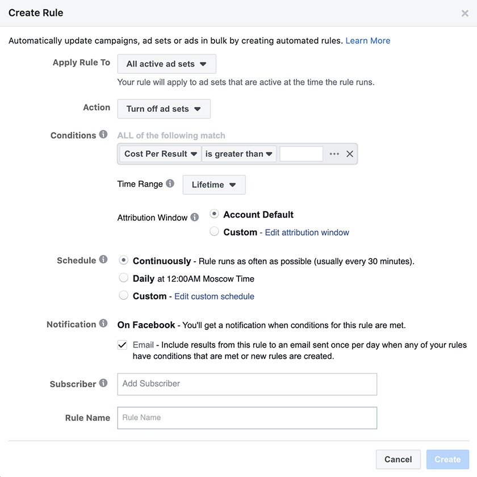Click the Attribution Window info icon

[x=195, y=217]
